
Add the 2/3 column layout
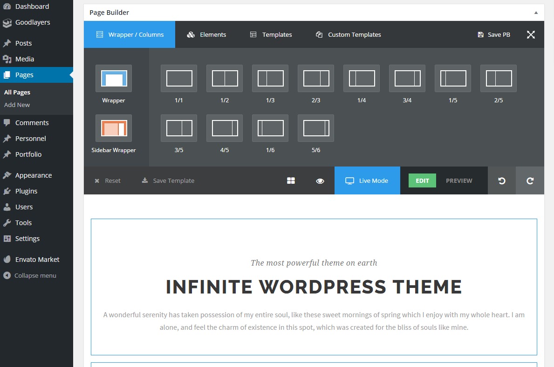pyautogui.click(x=316, y=79)
